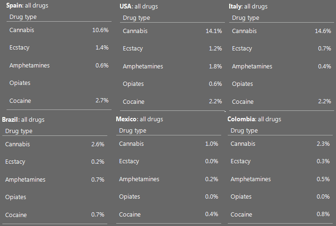Click Drug type header in Mexico table
This screenshot has height=226, width=336.
point(133,131)
